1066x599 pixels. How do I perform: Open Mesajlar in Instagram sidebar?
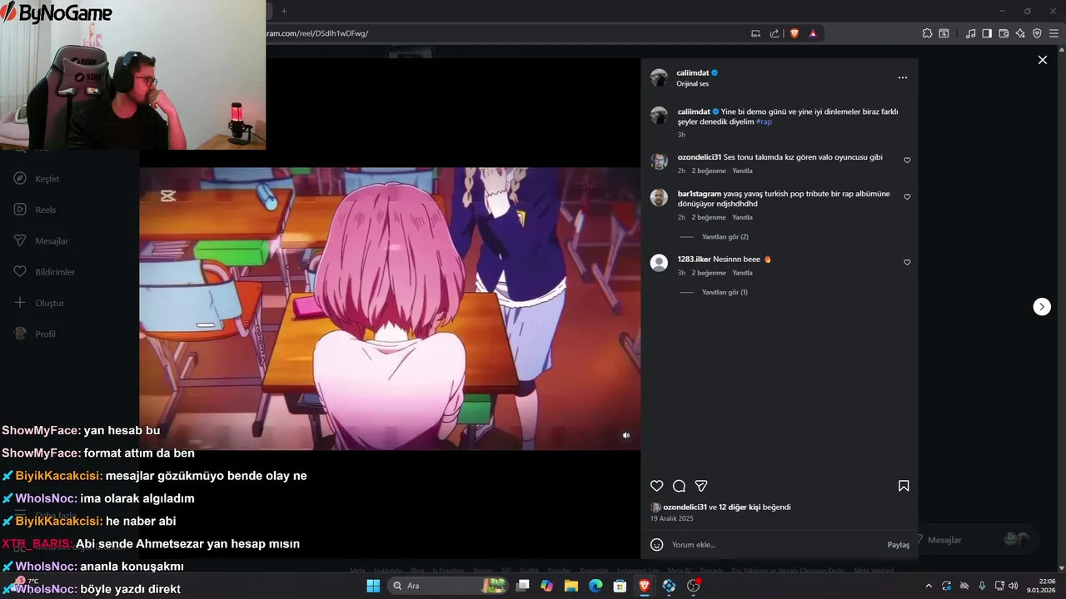(x=41, y=240)
